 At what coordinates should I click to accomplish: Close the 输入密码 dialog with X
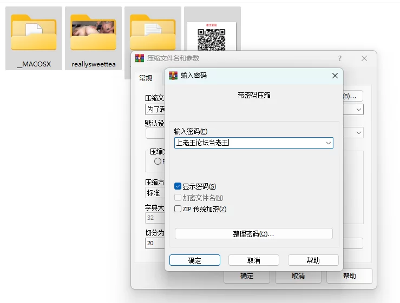coord(335,76)
